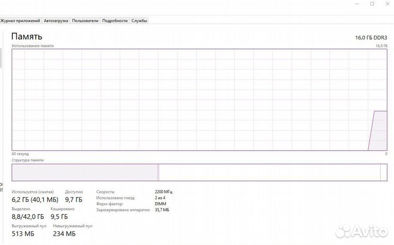
Task: Open the Журнал приложений tab
Action: coord(21,21)
